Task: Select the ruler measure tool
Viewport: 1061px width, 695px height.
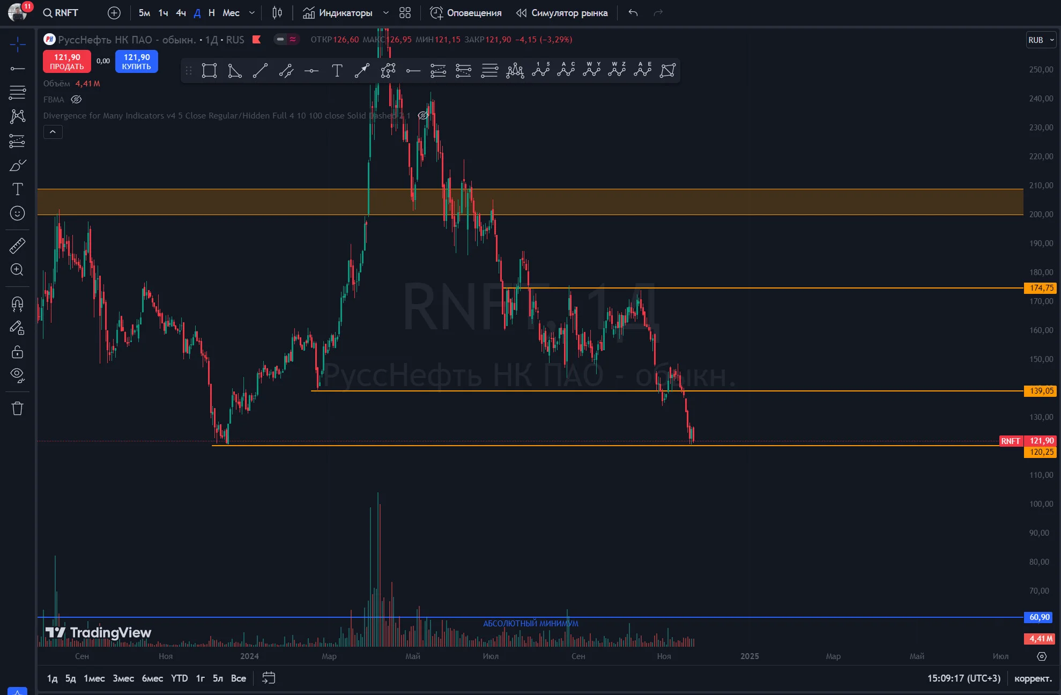Action: click(x=17, y=246)
